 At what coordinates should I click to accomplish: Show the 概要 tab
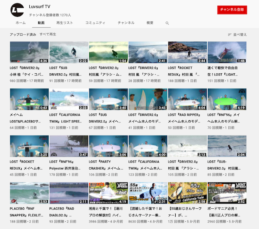click(150, 23)
